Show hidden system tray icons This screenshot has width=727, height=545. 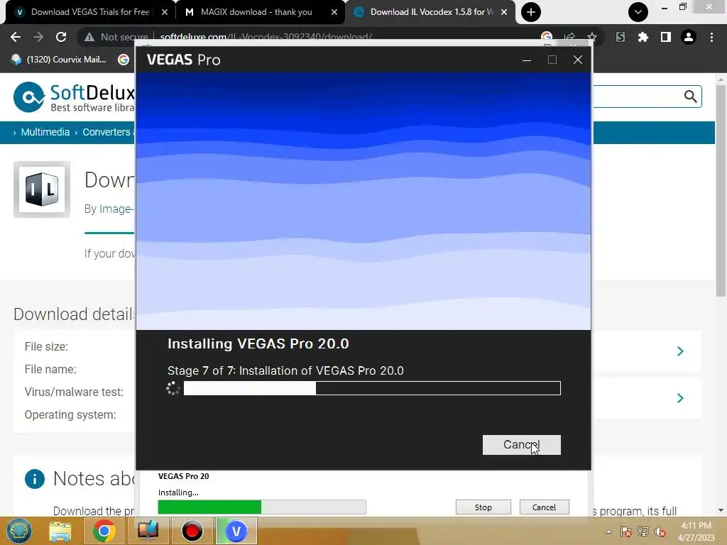pos(608,532)
